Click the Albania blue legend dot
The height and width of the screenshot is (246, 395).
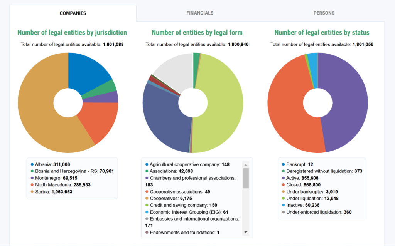point(32,164)
